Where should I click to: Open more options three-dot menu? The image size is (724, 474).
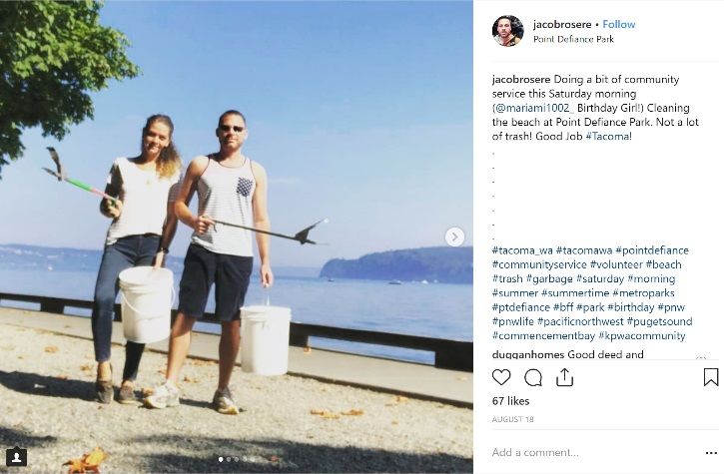point(712,453)
